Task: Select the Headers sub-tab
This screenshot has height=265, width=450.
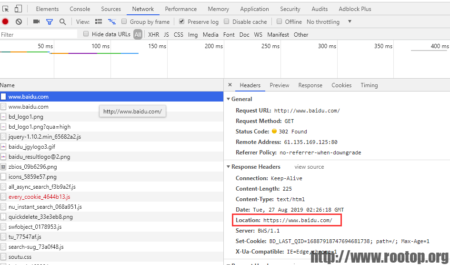Action: coord(250,85)
